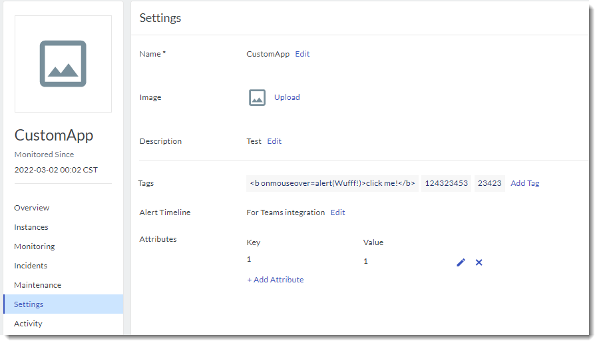Click the Add Tag link

[525, 183]
